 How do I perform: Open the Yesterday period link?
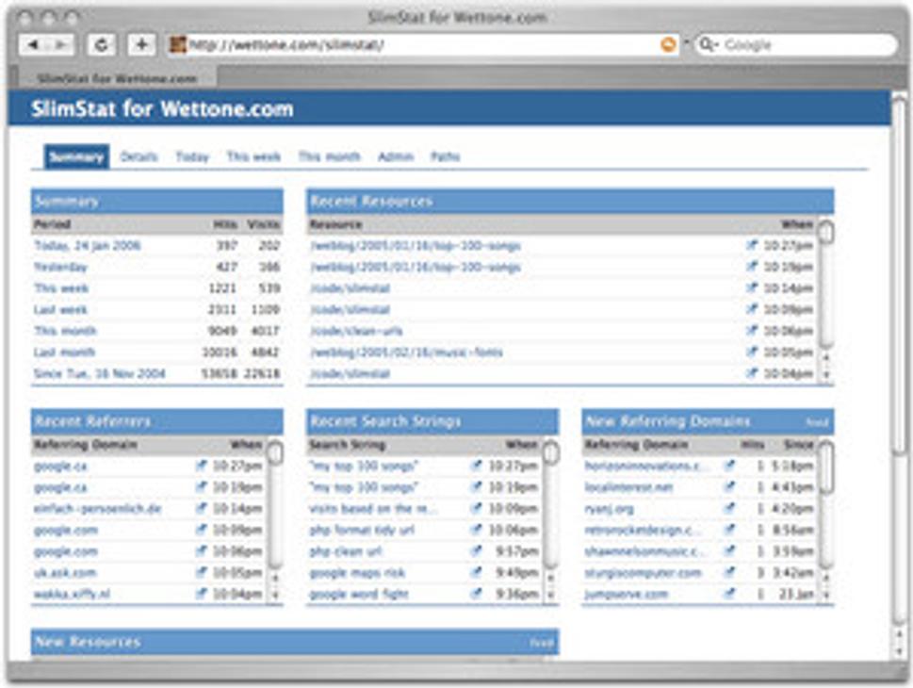point(60,267)
